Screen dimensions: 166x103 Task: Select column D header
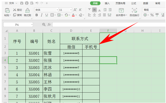(71, 31)
